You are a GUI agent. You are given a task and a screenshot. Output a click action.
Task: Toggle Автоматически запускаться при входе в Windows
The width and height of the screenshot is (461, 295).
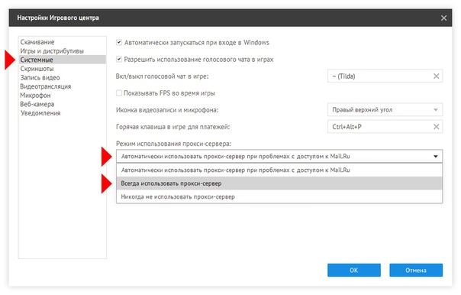[119, 42]
